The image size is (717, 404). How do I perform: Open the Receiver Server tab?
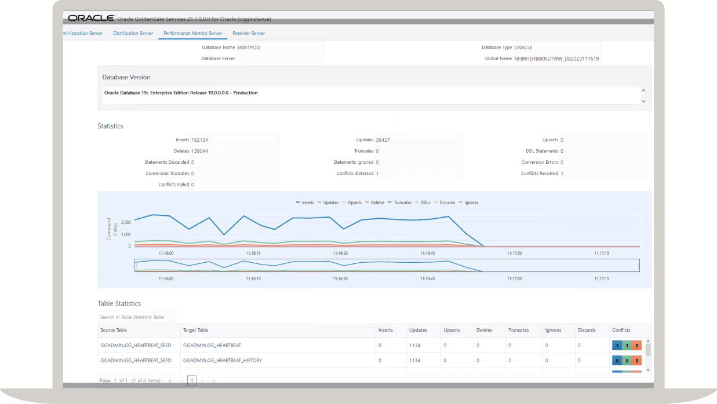click(x=248, y=34)
